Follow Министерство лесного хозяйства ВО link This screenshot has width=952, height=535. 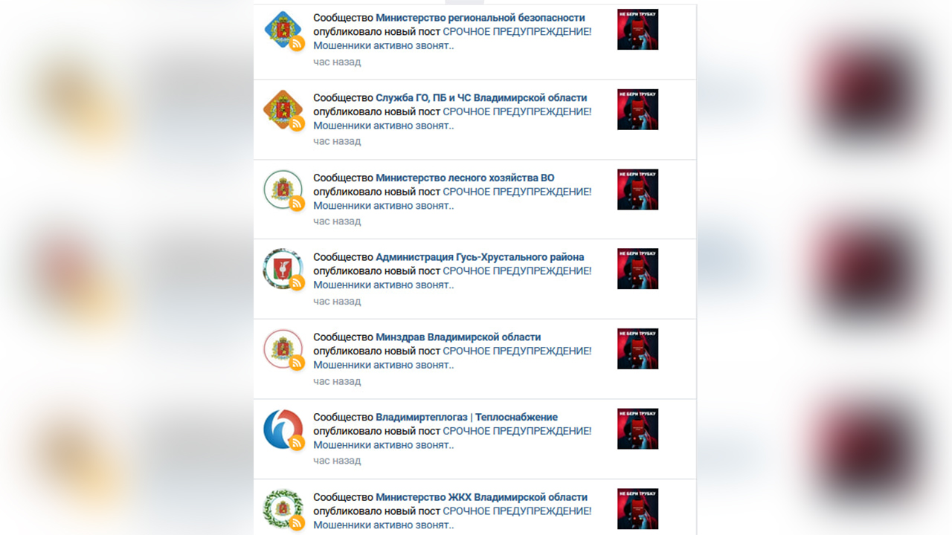[465, 178]
